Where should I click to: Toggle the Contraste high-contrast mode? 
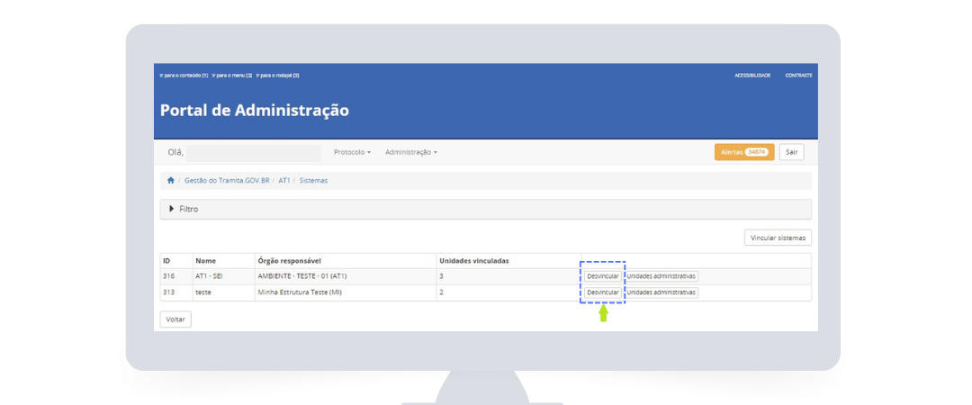(798, 76)
